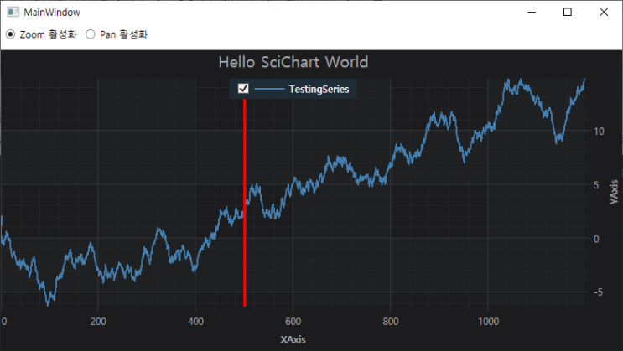This screenshot has height=351, width=623.
Task: Uncheck the TestingSeries legend checkbox
Action: [243, 89]
